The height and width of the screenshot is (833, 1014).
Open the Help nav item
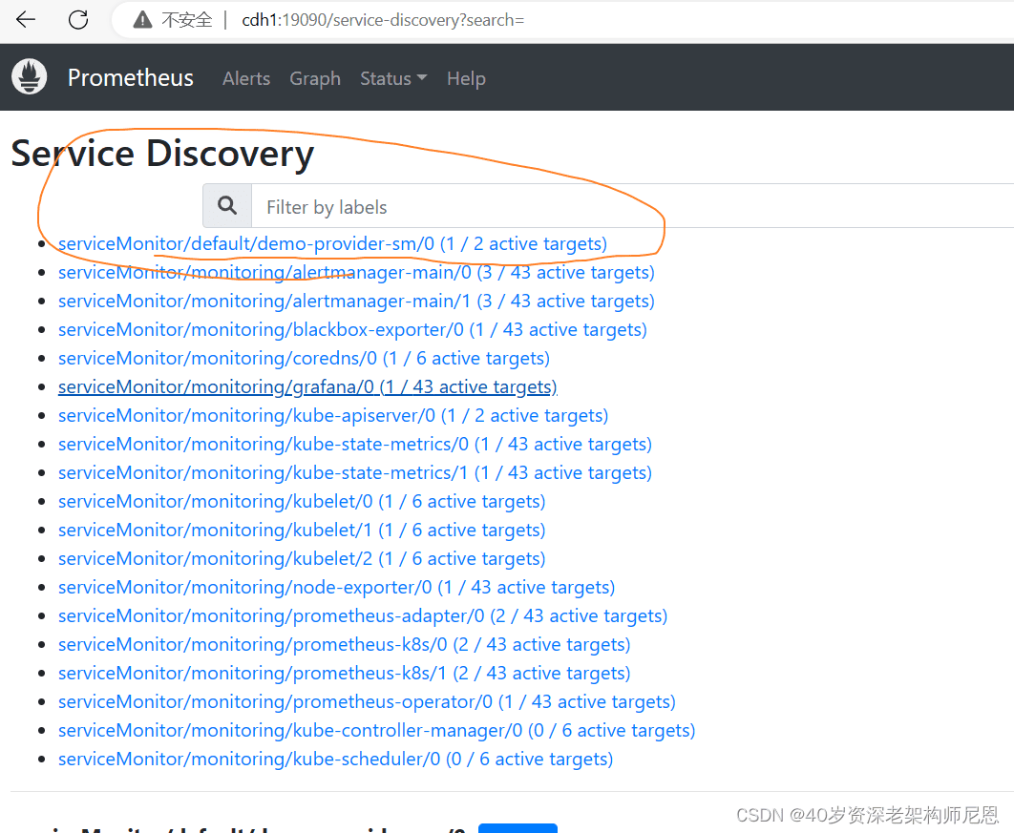click(466, 79)
